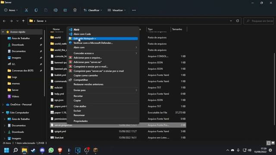This screenshot has width=276, height=155.
Task: Choose Abrir com Code
Action: tap(103, 34)
